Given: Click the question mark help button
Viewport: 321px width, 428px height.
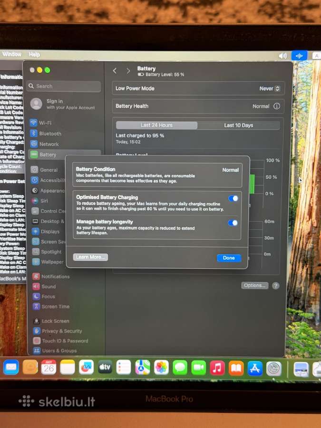Looking at the screenshot, I should [x=276, y=285].
